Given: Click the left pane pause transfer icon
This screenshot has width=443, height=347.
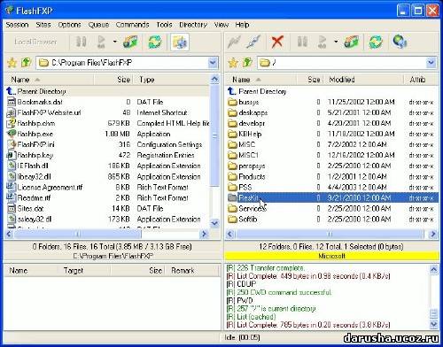Looking at the screenshot, I should tap(82, 42).
